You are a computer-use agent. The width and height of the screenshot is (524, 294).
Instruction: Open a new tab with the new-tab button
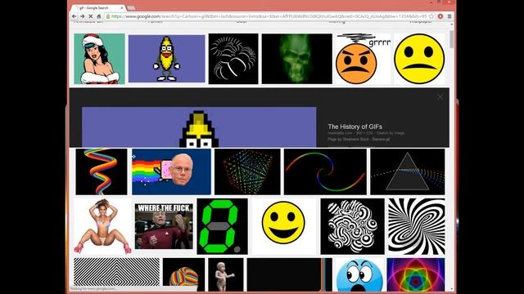pos(131,7)
